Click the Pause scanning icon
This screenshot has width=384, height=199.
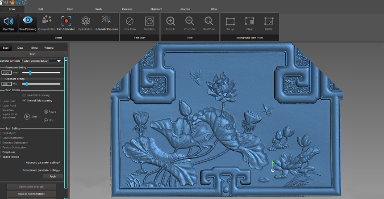pos(46,112)
